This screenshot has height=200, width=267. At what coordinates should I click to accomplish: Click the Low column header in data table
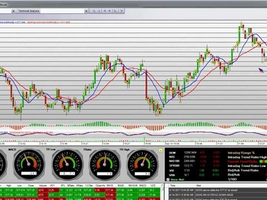[19, 186]
